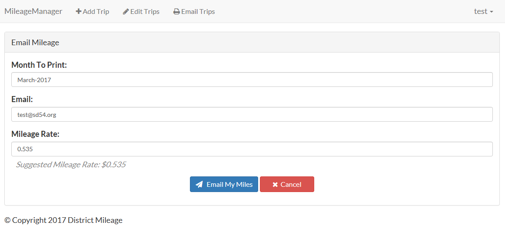Viewport: 505px width, 252px height.
Task: Click the Suggested Mileage Rate hint text
Action: [x=71, y=165]
